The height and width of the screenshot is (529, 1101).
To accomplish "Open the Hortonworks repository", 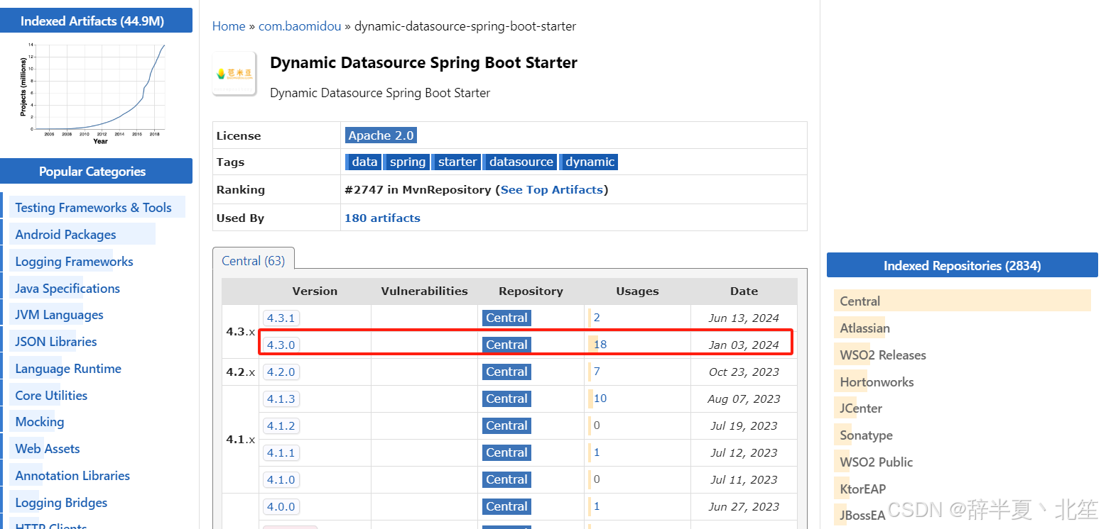I will tap(877, 382).
